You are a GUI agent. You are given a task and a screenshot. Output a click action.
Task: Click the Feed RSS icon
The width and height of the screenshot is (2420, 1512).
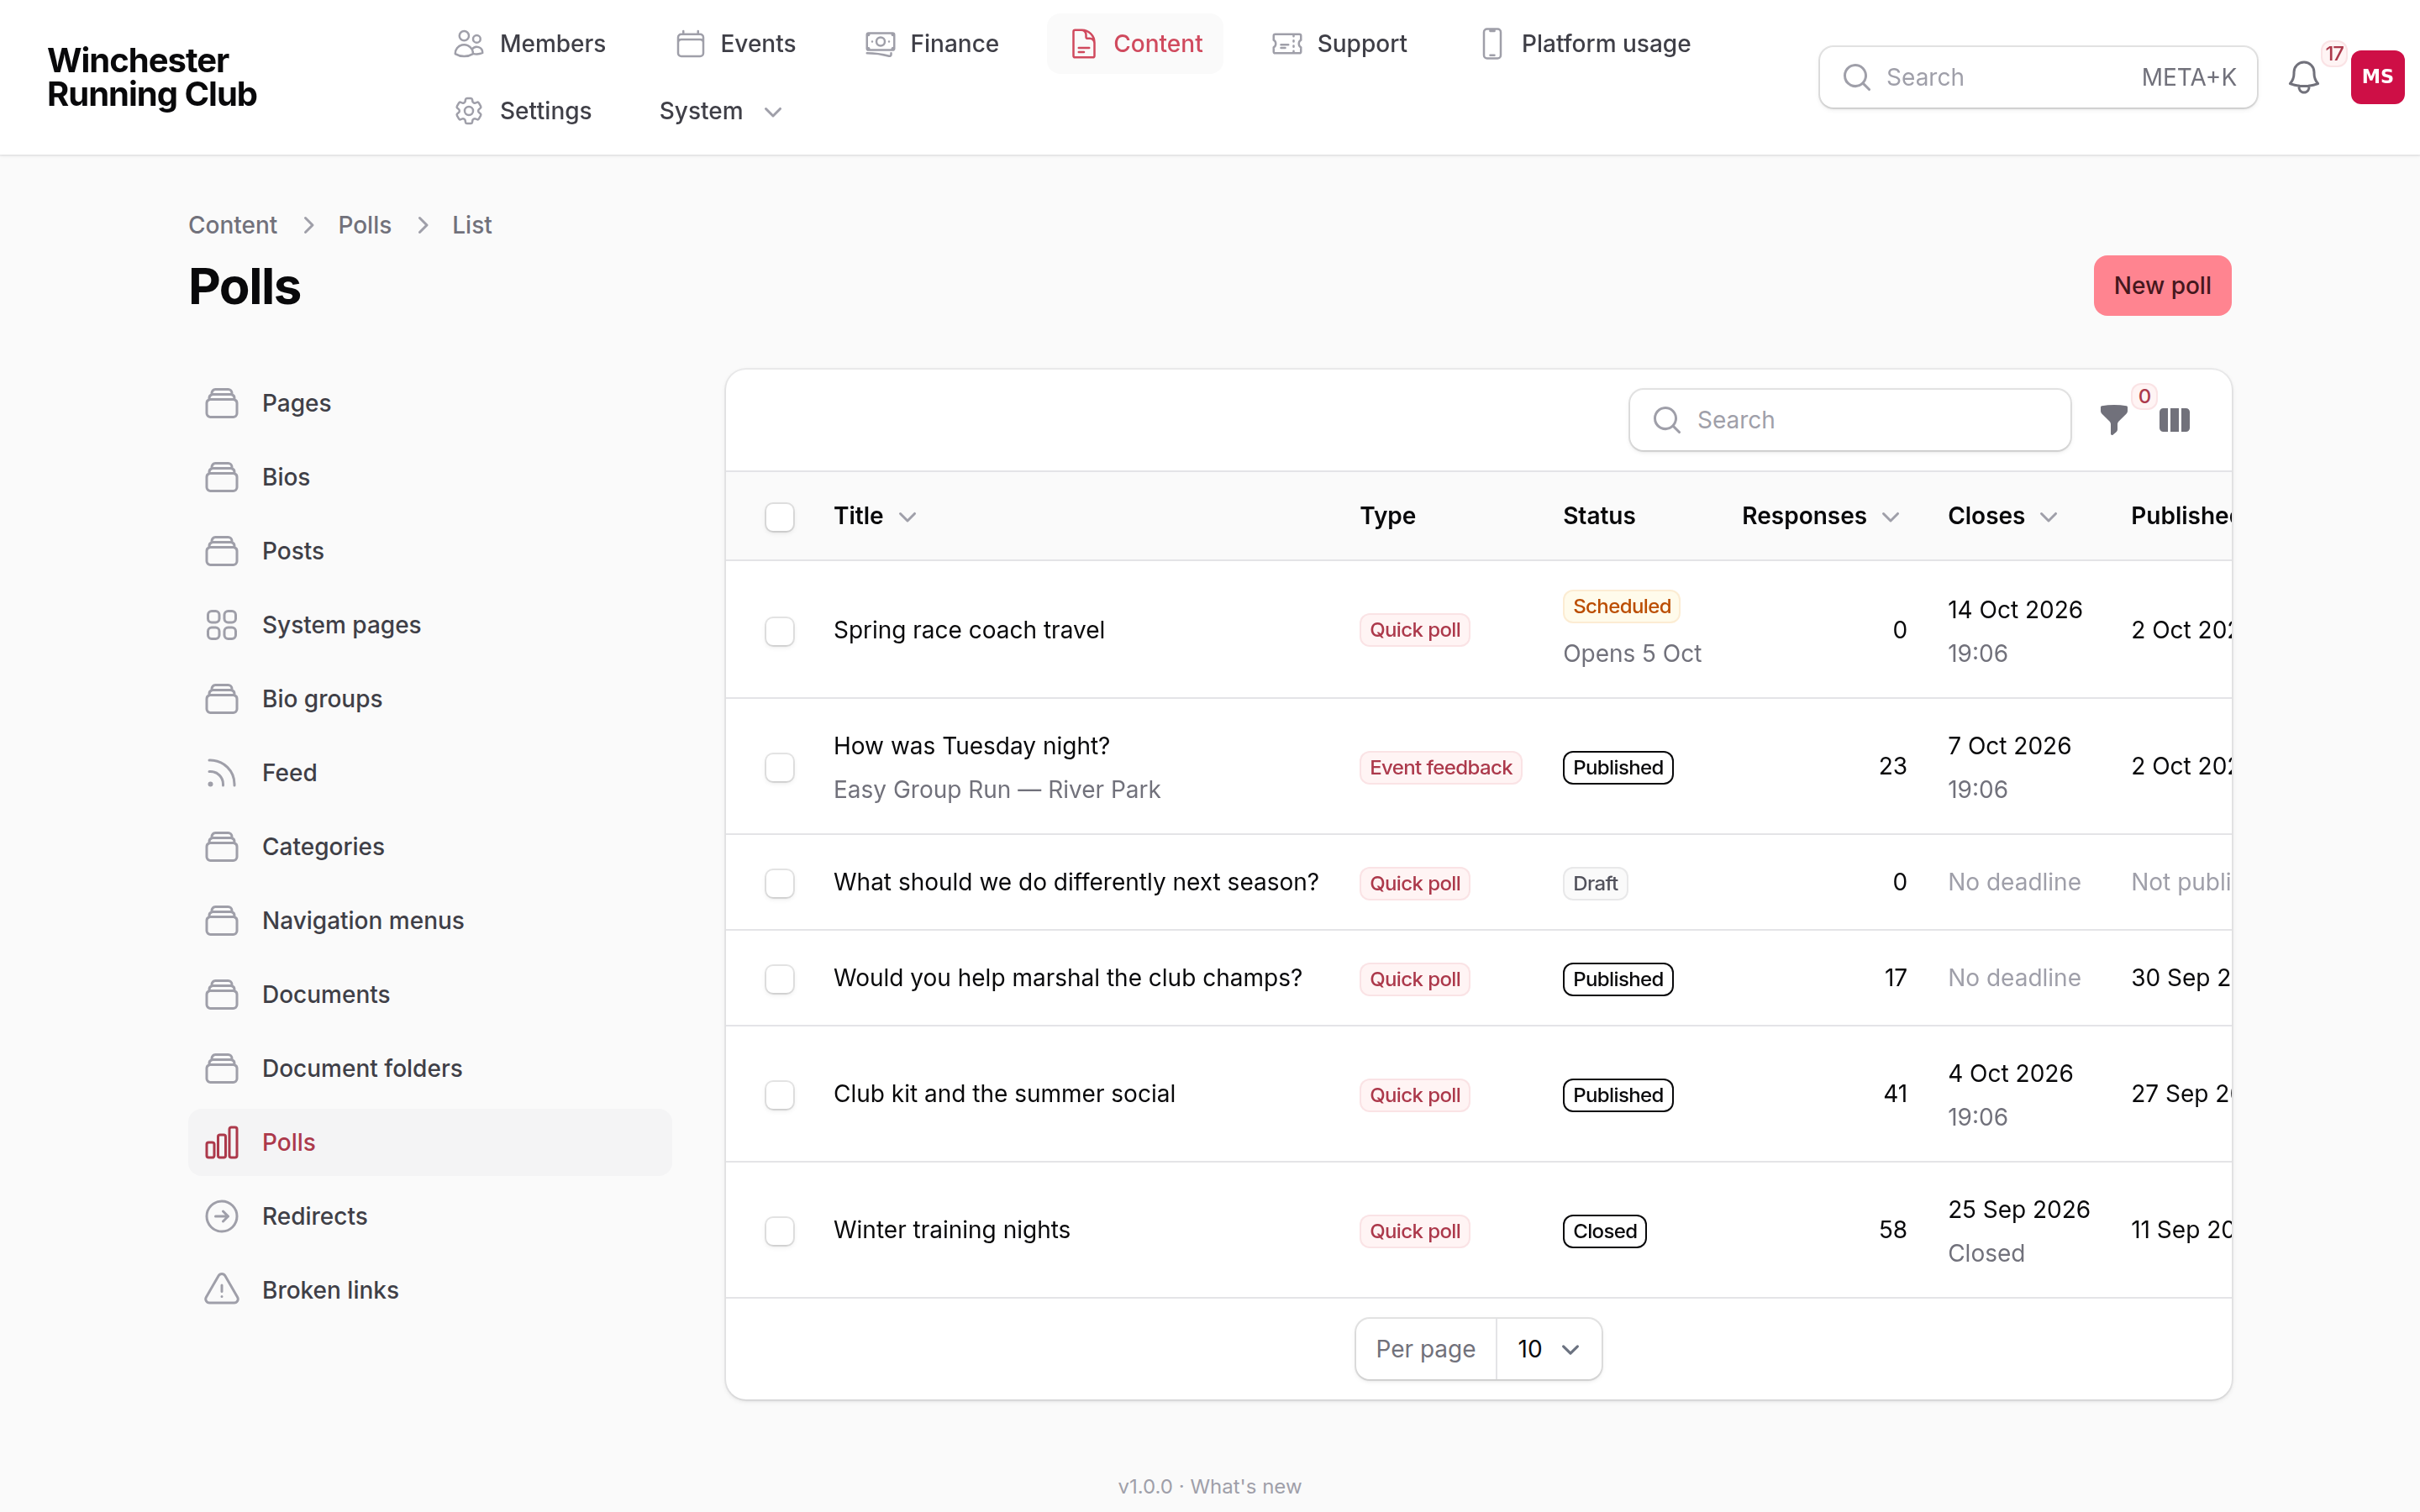pyautogui.click(x=222, y=773)
